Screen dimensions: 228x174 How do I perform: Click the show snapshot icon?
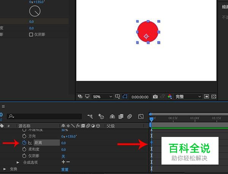(x=163, y=96)
